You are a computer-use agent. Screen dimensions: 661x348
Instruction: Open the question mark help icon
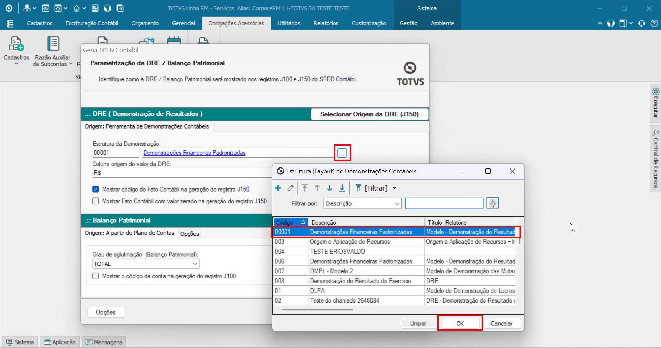coord(654,23)
